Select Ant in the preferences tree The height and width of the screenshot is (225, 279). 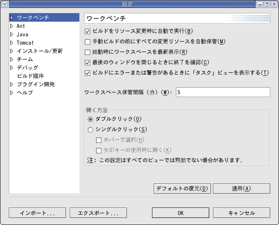(21, 26)
